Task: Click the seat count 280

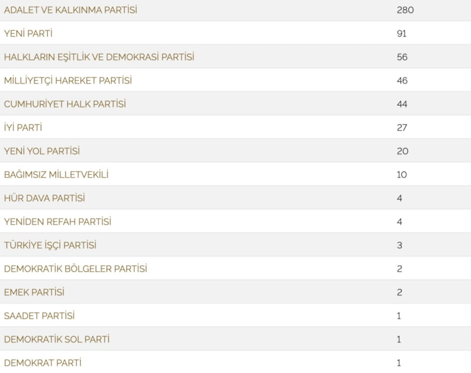Action: pyautogui.click(x=405, y=10)
